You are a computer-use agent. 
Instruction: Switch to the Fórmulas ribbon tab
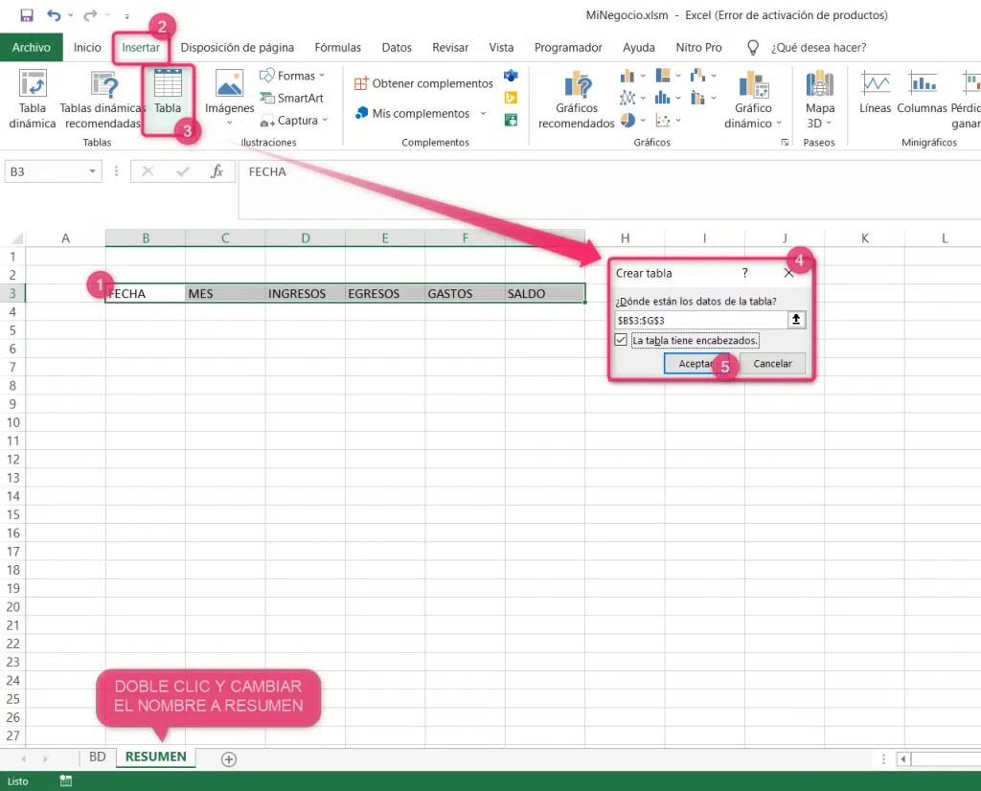(x=337, y=46)
